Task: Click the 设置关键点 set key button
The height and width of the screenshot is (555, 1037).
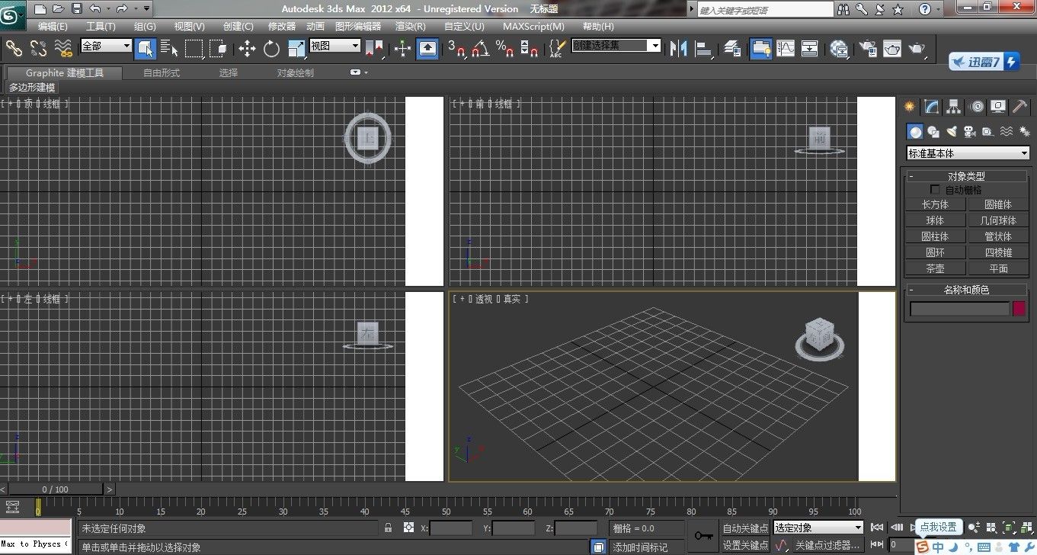Action: (x=745, y=545)
